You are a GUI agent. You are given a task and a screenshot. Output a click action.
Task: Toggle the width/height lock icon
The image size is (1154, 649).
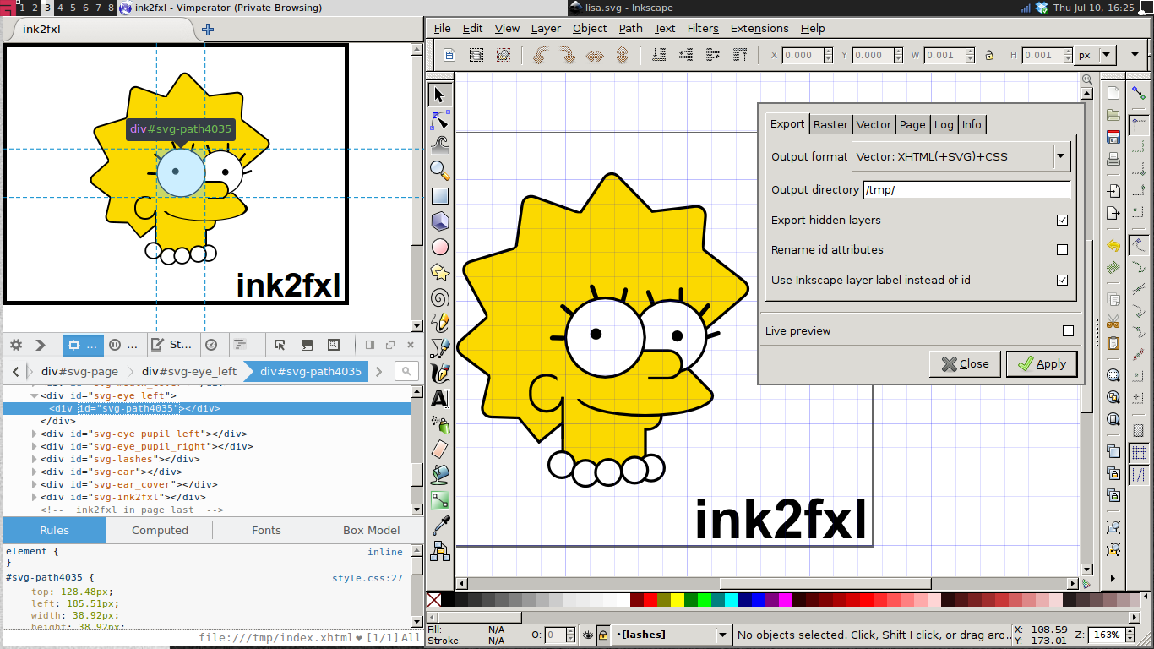pos(988,56)
